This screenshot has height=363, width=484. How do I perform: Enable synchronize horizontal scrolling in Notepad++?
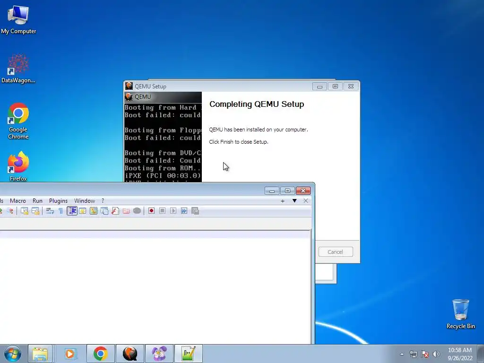[35, 211]
